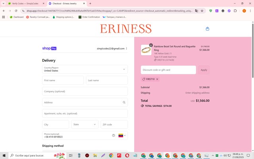Screen dimensions: 254x159
Task: Focus the Company (optional) field
Action: click(85, 91)
